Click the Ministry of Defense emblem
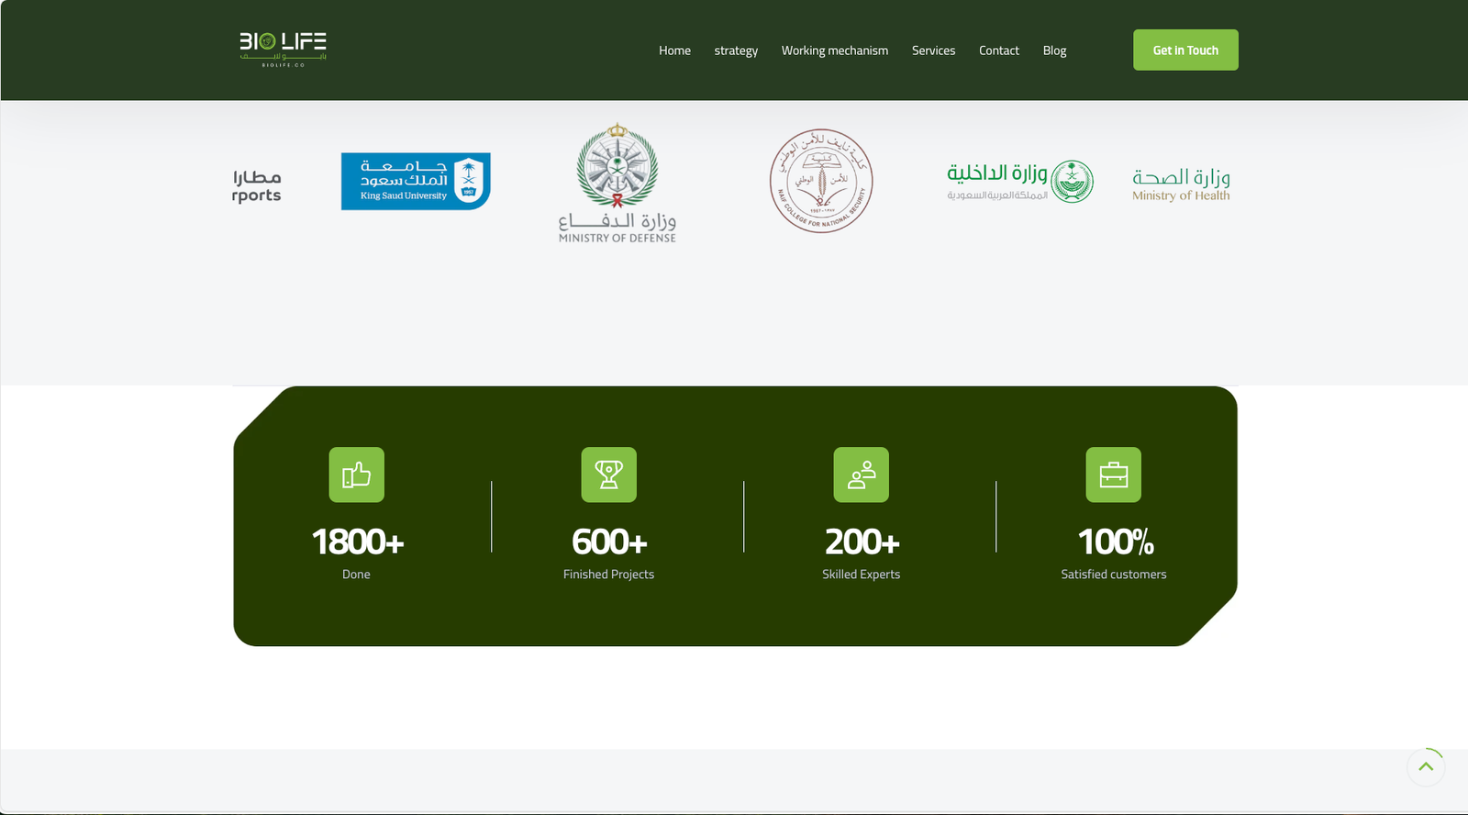1468x815 pixels. pos(617,183)
